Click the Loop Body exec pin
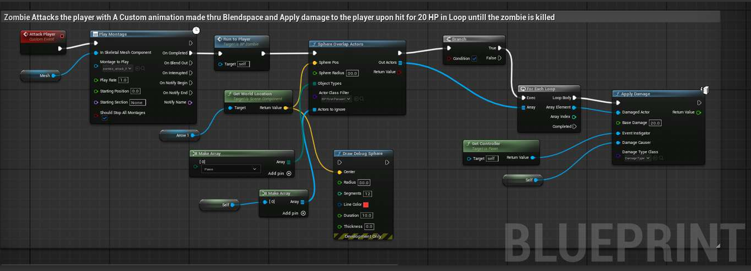Image resolution: width=751 pixels, height=271 pixels. click(x=575, y=98)
